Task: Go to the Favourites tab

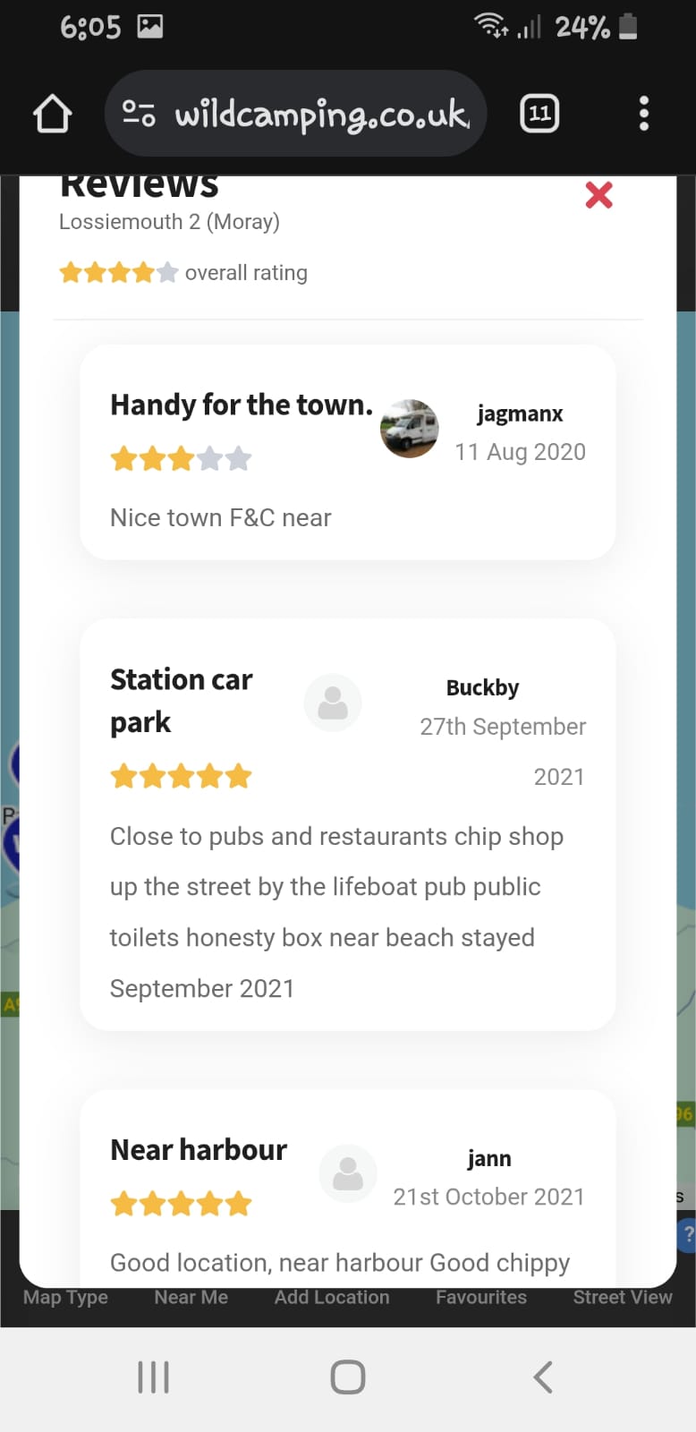Action: [x=481, y=1298]
